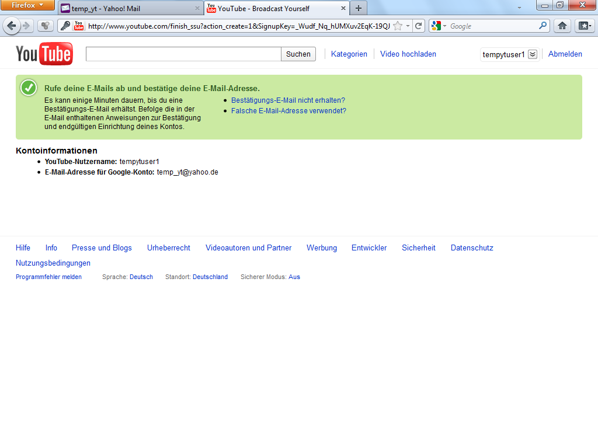Reload the page with the refresh icon
Viewport: 598px width, 425px height.
[x=419, y=26]
